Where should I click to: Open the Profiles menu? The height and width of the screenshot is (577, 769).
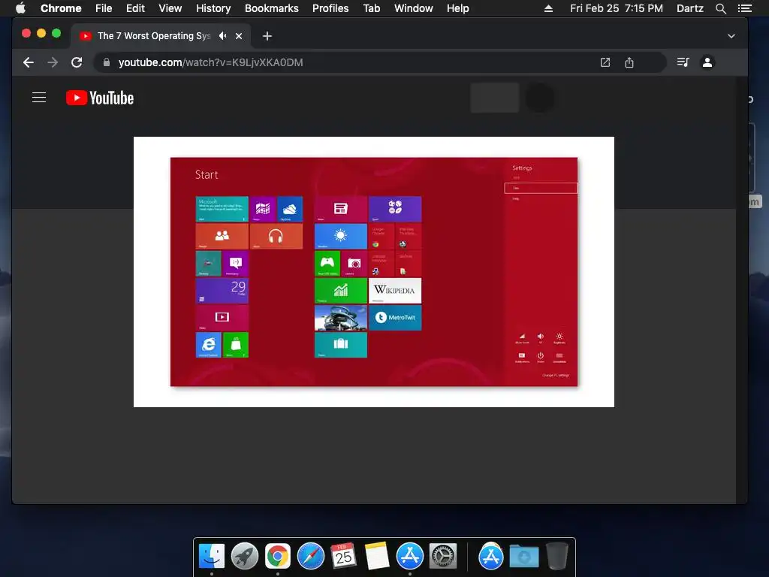(330, 8)
